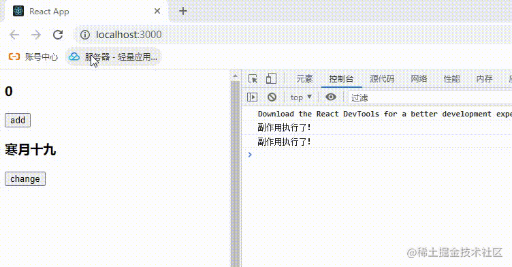The width and height of the screenshot is (512, 267).
Task: Close the React App tab
Action: [157, 11]
